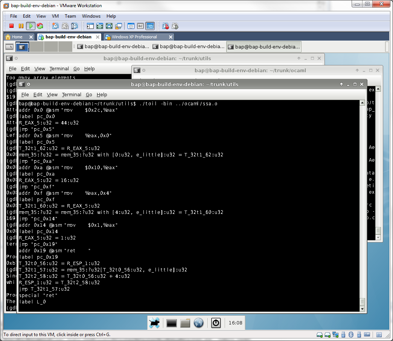Toggle the library sidebar view button
The height and width of the screenshot is (341, 393).
pos(90,26)
